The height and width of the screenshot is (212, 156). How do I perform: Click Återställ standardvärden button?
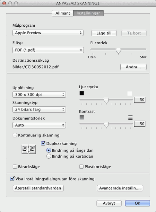pyautogui.click(x=38, y=188)
